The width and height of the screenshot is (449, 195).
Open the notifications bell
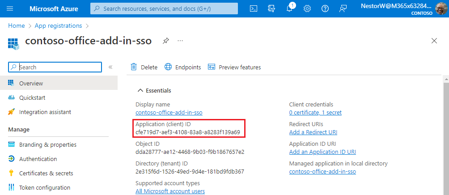click(289, 8)
